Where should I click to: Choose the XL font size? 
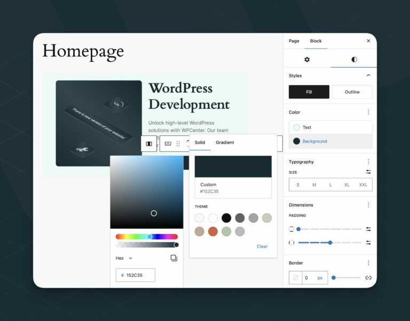346,185
